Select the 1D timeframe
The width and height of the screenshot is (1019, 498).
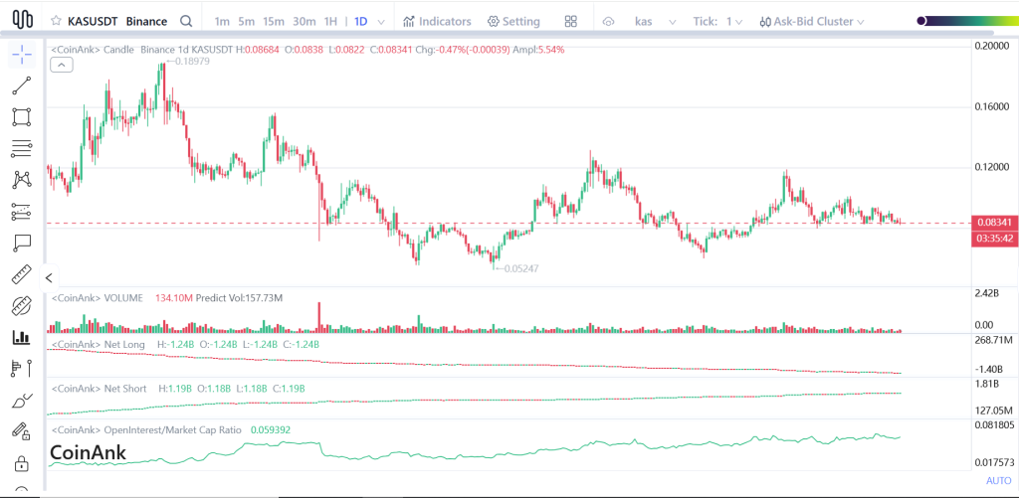(x=360, y=22)
